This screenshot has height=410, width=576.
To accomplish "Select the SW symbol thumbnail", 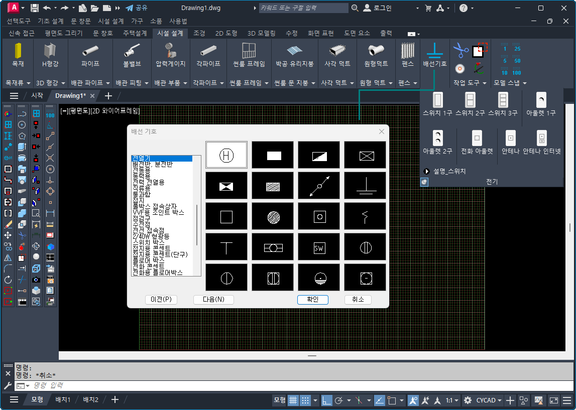I will (x=319, y=247).
